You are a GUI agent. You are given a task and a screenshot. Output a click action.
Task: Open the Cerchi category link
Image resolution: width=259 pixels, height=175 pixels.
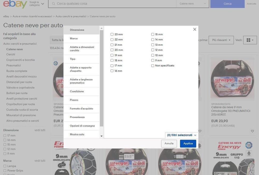(x=11, y=54)
